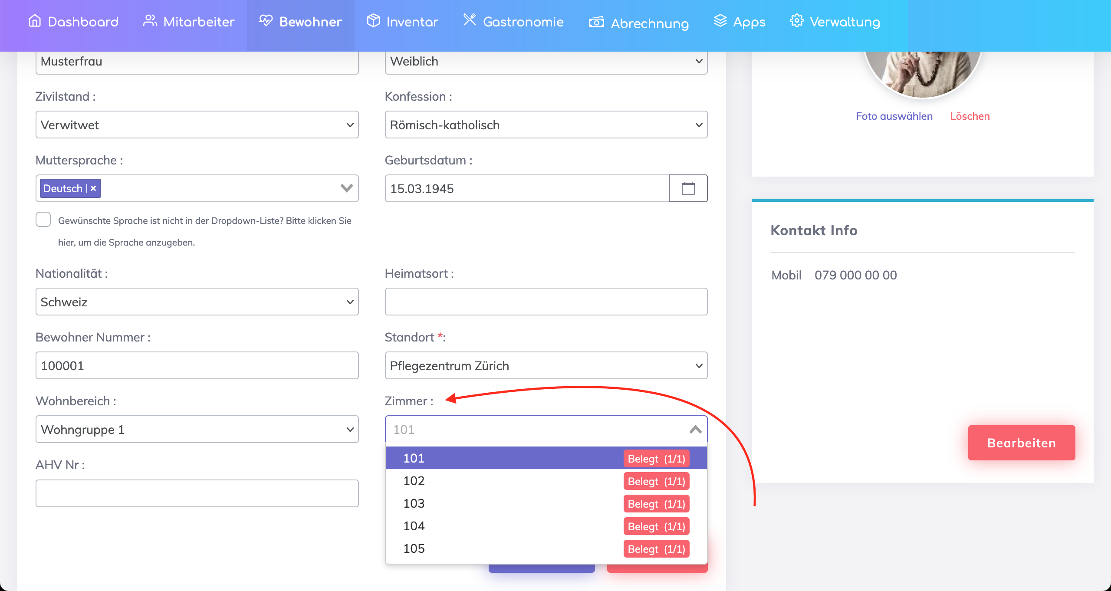Click the Bearbeiten button
The height and width of the screenshot is (591, 1111).
tap(1021, 443)
